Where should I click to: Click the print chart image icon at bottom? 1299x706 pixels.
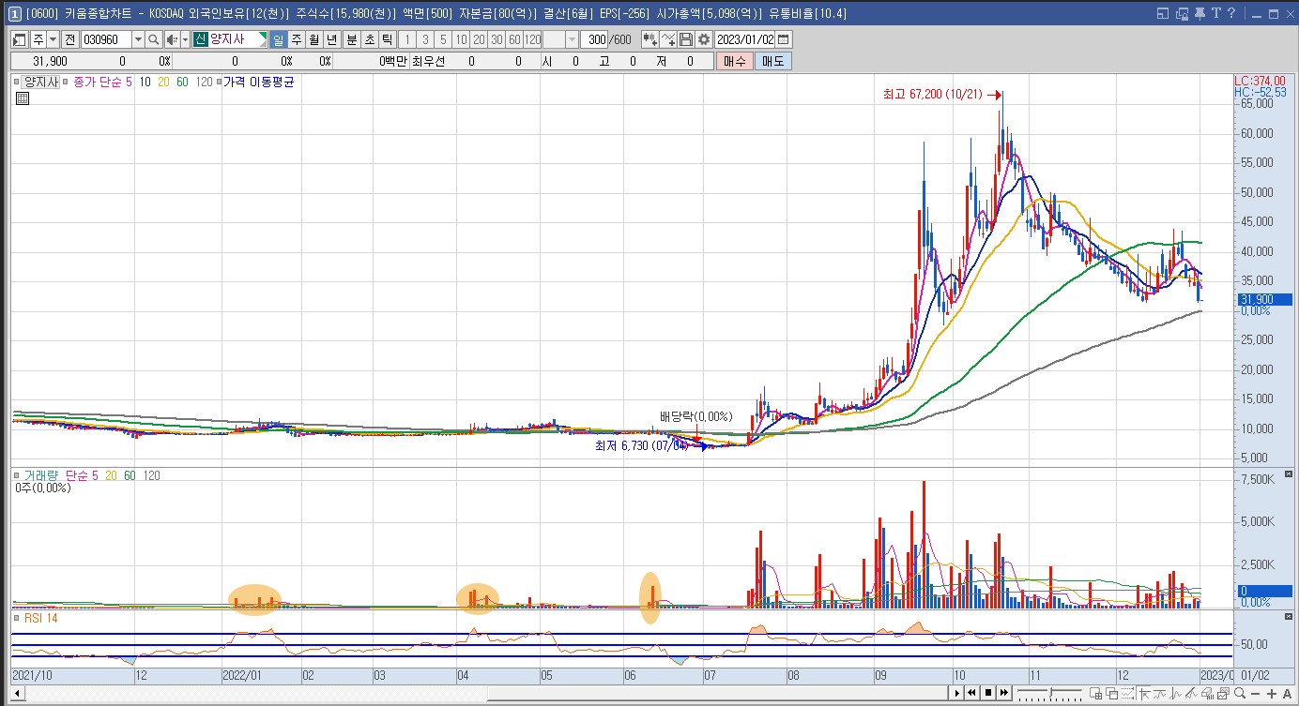(1222, 693)
